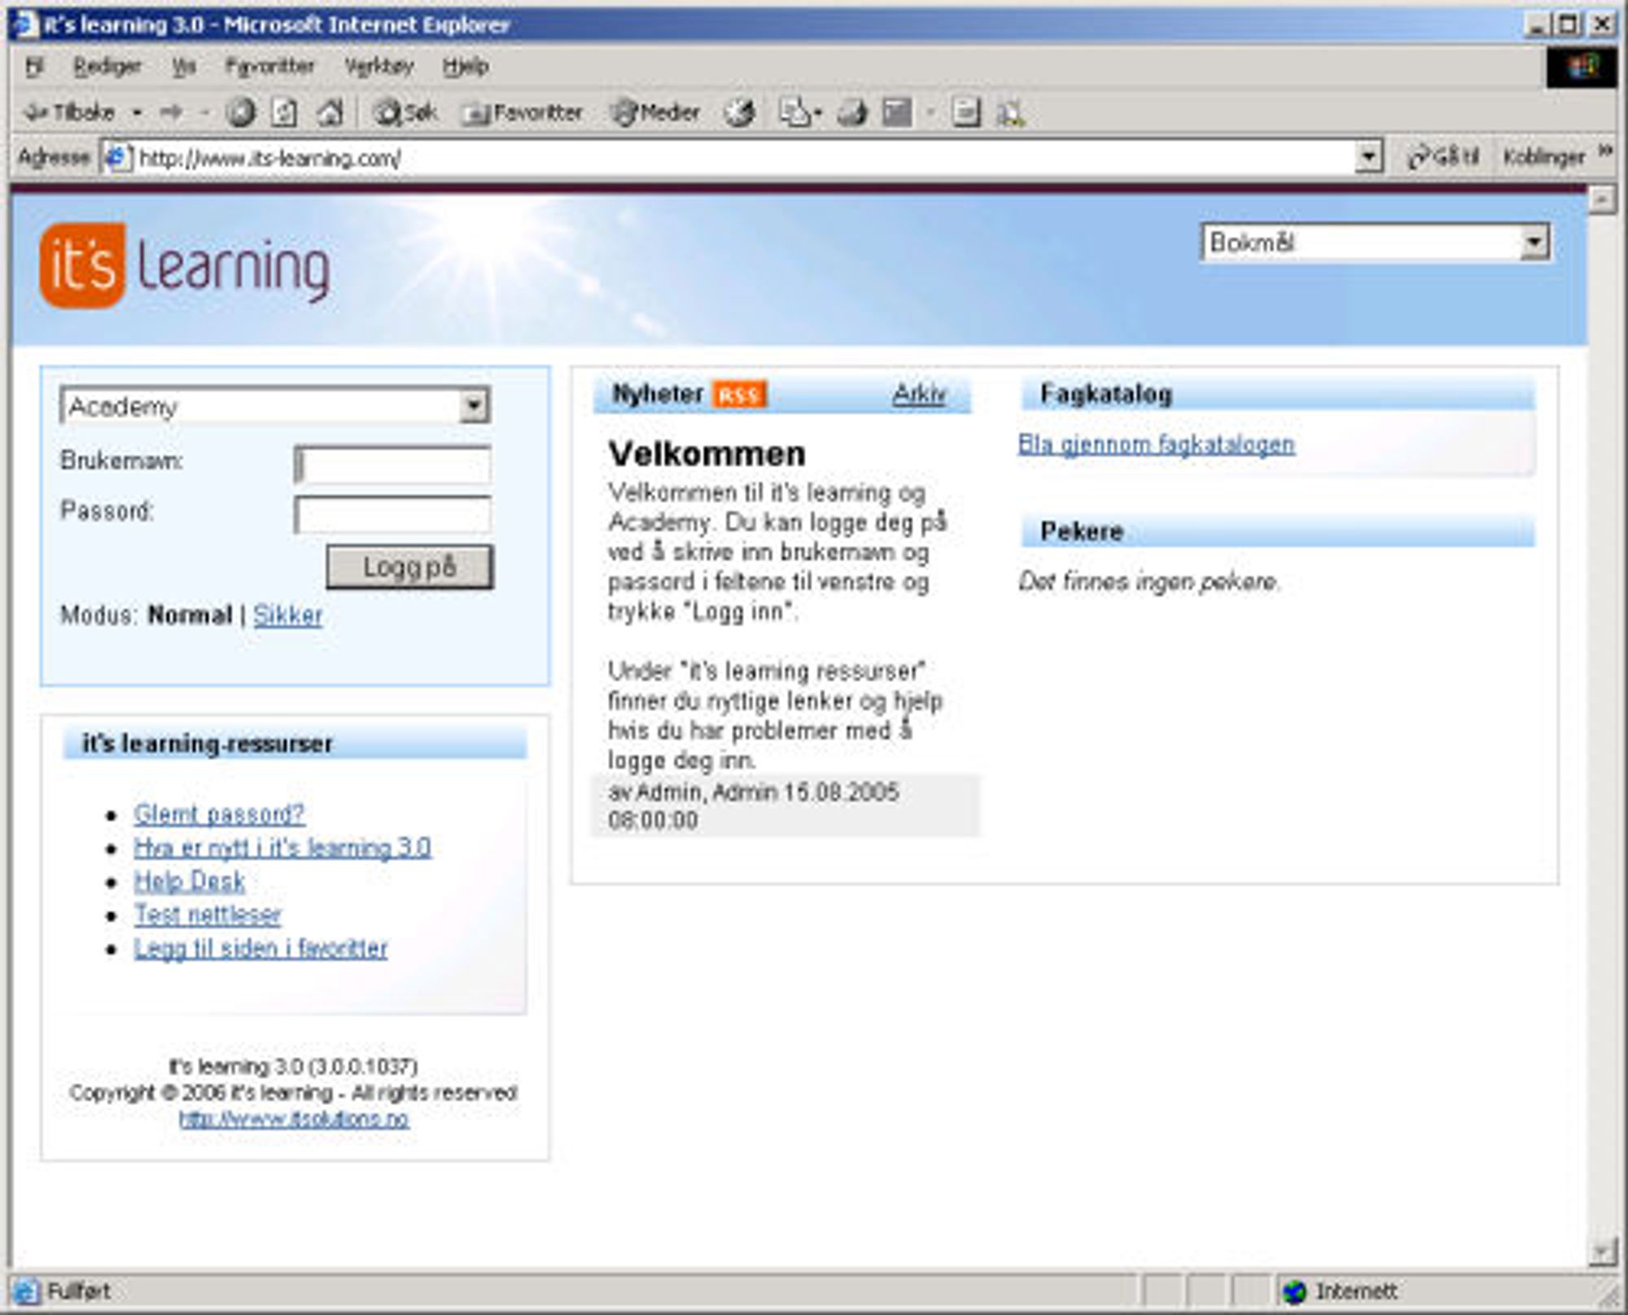
Task: Click the forward arrow toolbar button
Action: [x=171, y=112]
